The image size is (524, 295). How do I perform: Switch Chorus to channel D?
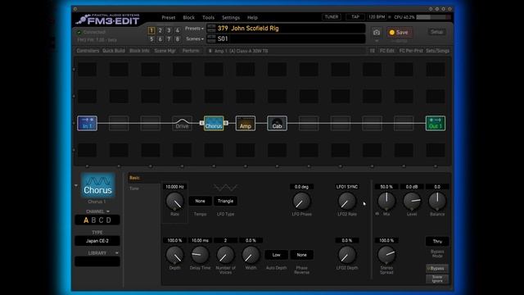point(109,220)
